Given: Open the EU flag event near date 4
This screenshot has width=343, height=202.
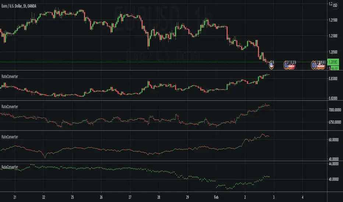Looking at the screenshot, I should (314, 65).
